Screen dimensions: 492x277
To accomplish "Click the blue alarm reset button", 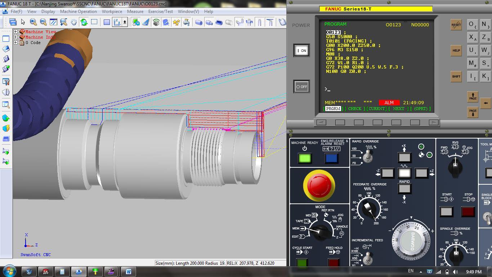I will click(331, 158).
